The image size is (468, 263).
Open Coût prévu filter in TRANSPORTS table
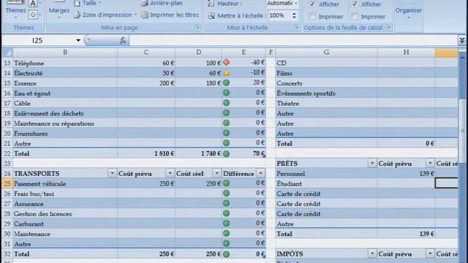tap(170, 173)
